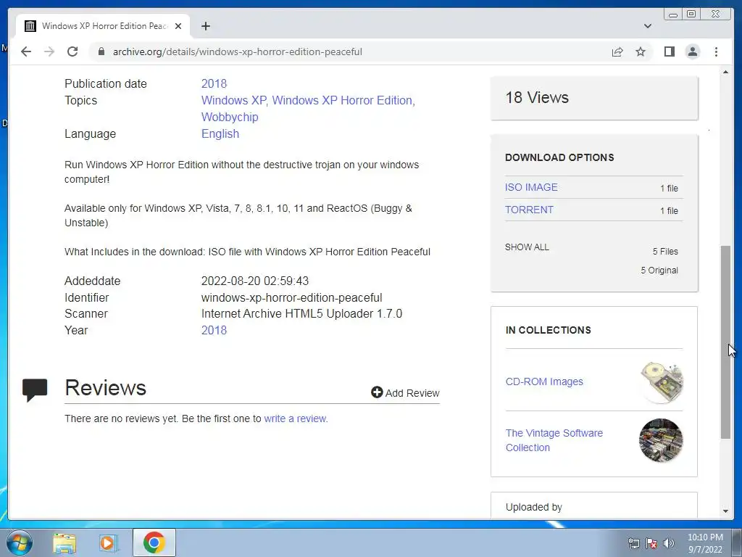This screenshot has width=742, height=557.
Task: Click the identifier windows-xp-horror-edition-peaceful text
Action: tap(291, 298)
